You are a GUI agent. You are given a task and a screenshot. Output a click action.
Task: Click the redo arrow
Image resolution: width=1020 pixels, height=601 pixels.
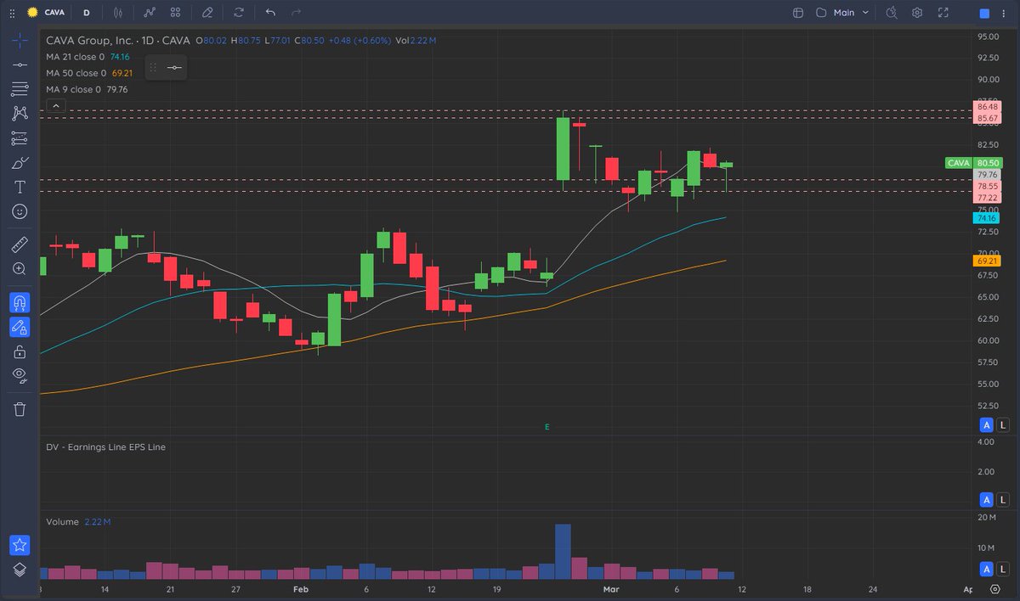point(296,13)
